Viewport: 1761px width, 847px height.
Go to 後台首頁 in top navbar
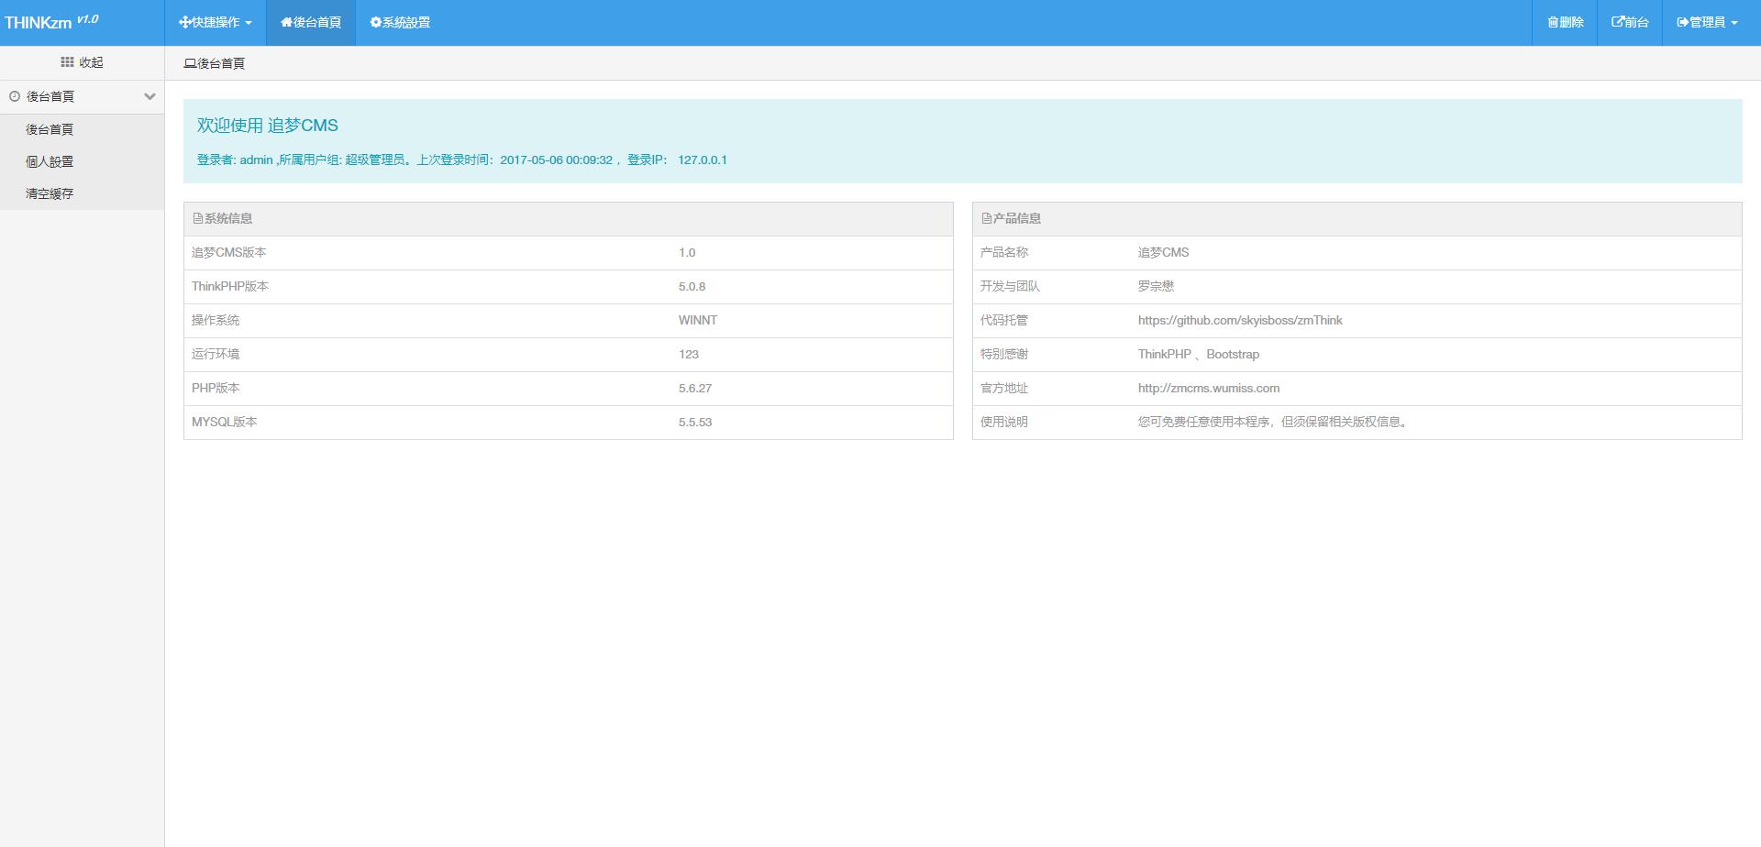tap(311, 22)
